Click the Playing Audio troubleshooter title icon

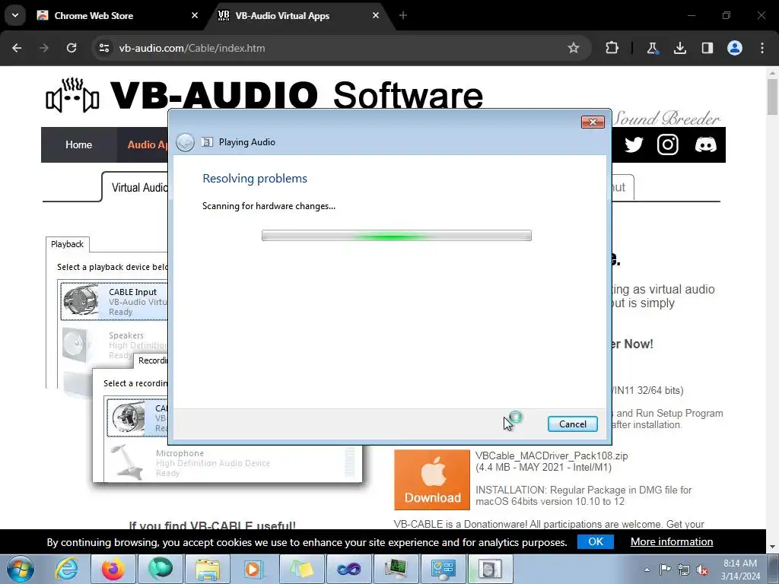tap(207, 142)
